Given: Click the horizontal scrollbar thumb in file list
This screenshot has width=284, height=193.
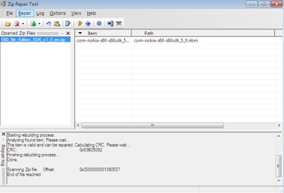Looking at the screenshot, I should (x=153, y=126).
